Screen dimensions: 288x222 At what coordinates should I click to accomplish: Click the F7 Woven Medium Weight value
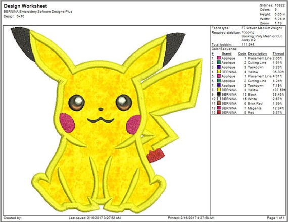(262, 28)
